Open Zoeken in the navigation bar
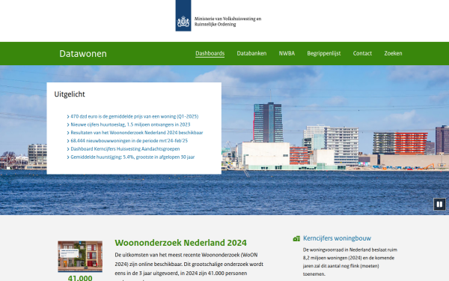449x281 pixels. pos(393,53)
